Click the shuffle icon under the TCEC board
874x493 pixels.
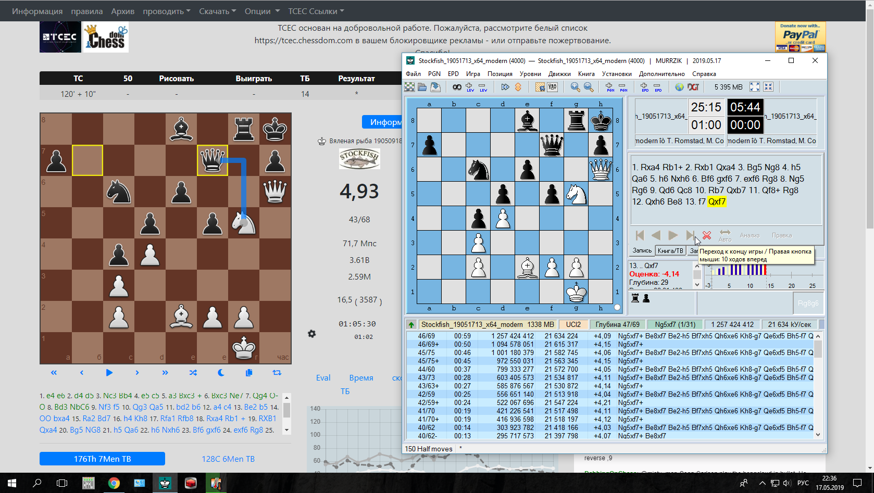[x=193, y=373]
